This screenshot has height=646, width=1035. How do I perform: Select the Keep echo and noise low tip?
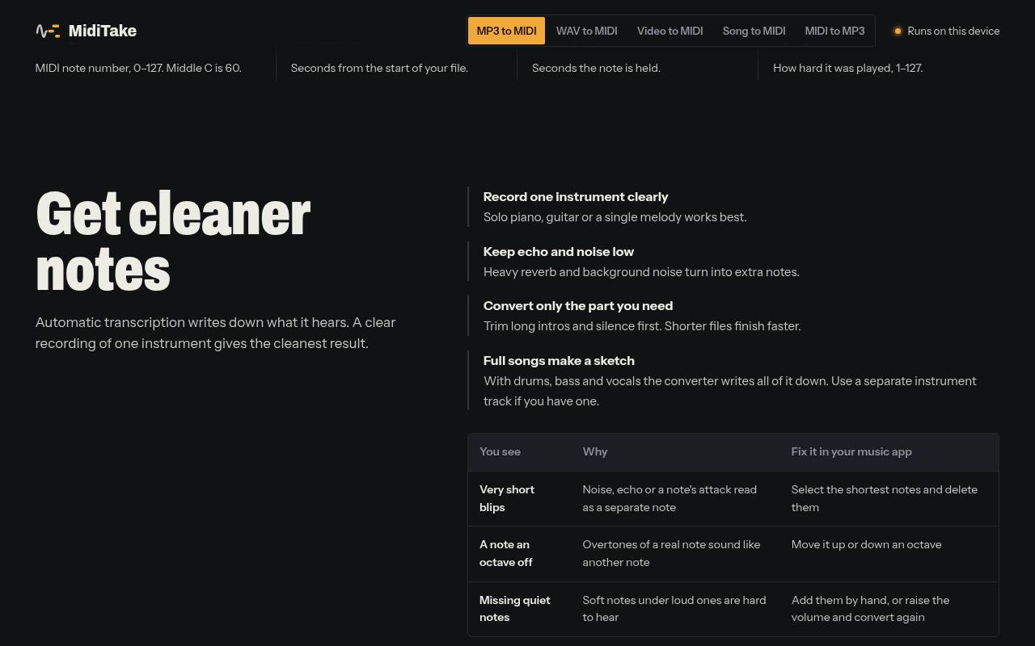[x=559, y=252]
